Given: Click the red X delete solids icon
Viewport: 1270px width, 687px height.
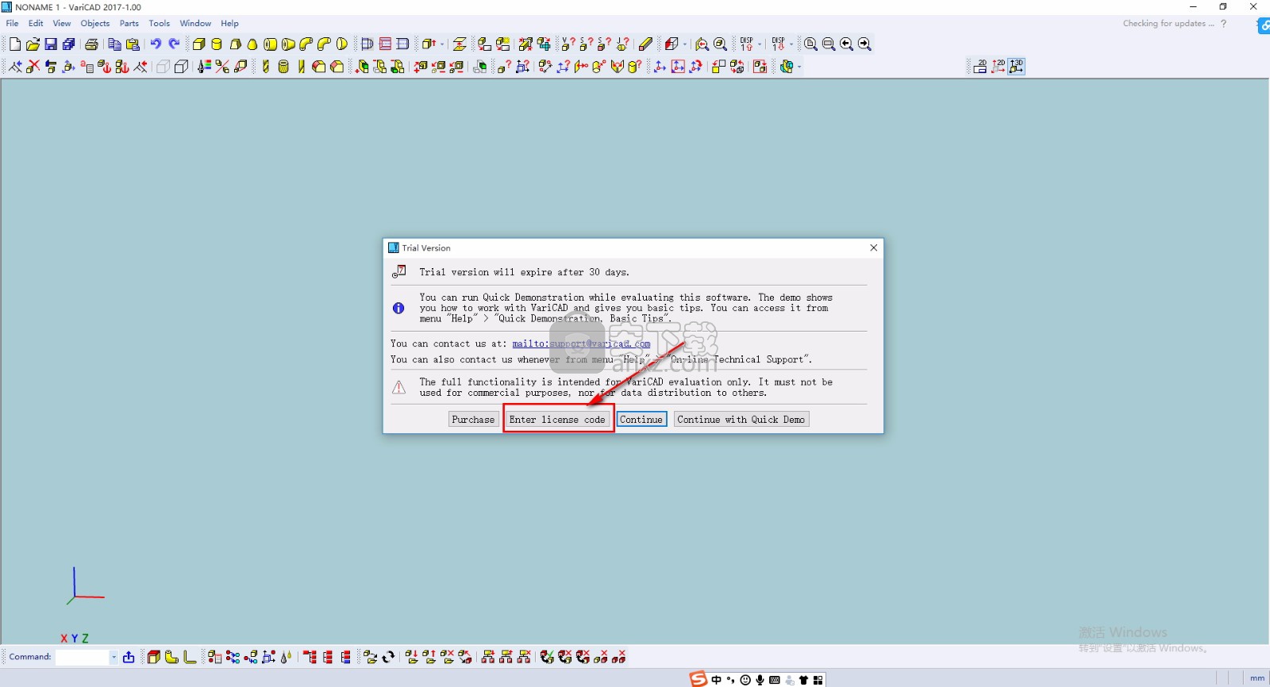Looking at the screenshot, I should tap(33, 67).
